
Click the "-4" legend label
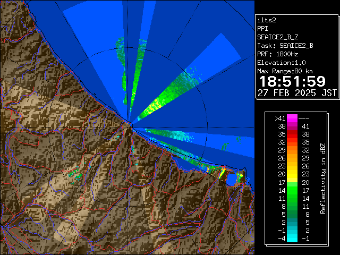coord(282,239)
